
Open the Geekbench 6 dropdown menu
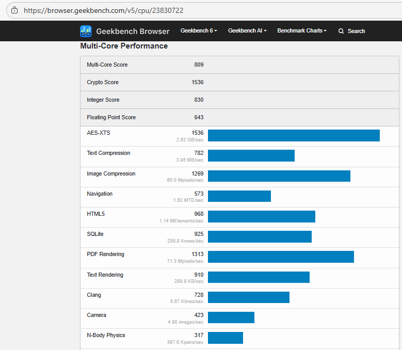pyautogui.click(x=199, y=31)
